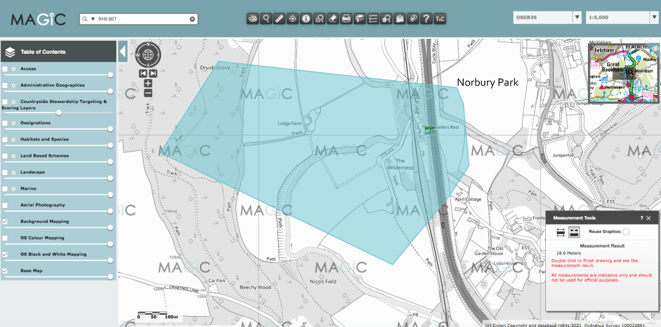The width and height of the screenshot is (661, 327).
Task: Uncheck the OS Black and White Mapping layer
Action: tap(5, 254)
